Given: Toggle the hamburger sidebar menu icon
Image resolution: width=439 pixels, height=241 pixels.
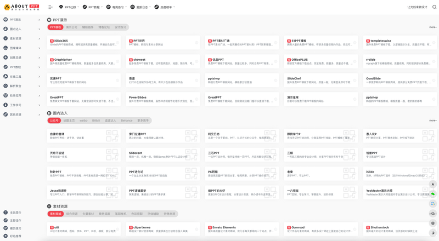Looking at the screenshot, I should click(50, 7).
